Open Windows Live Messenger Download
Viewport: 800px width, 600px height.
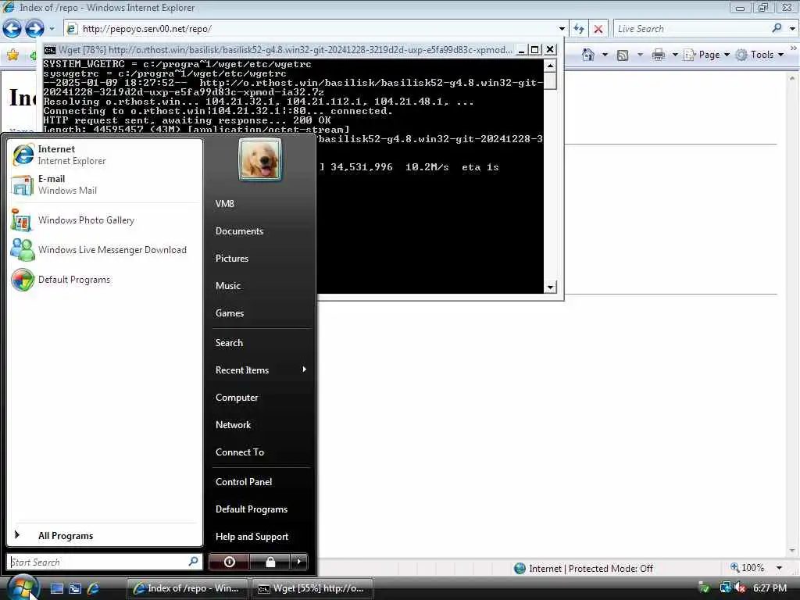[105, 250]
